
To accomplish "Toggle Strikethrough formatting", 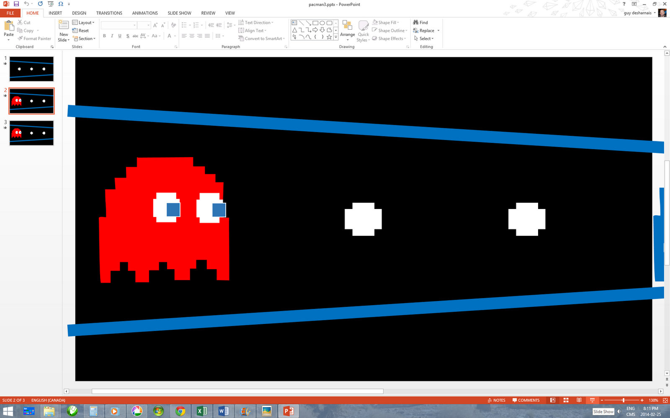I will pos(135,36).
